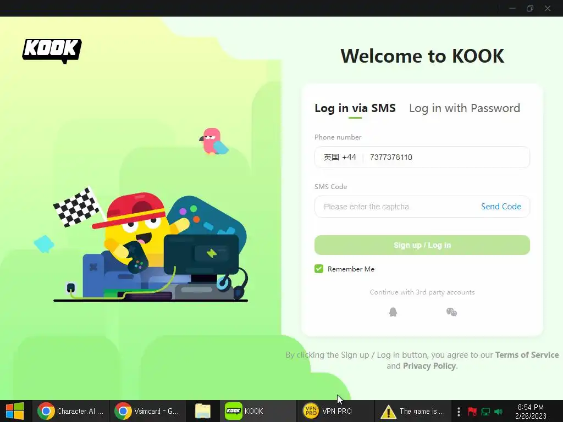Click the KOOK logo in the window corner
The height and width of the screenshot is (422, 563).
[52, 51]
